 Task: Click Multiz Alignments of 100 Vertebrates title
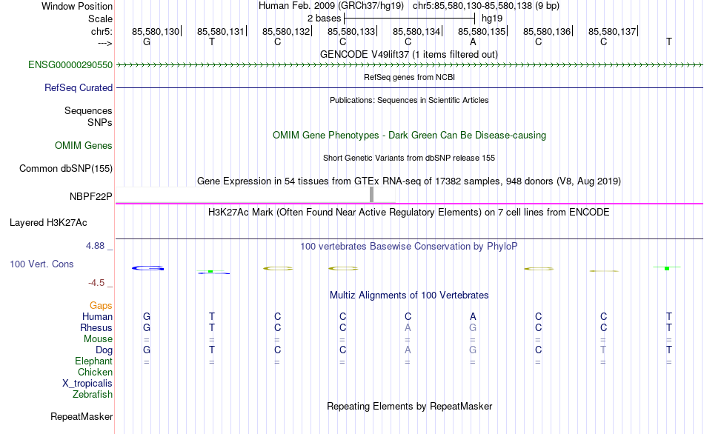click(409, 296)
